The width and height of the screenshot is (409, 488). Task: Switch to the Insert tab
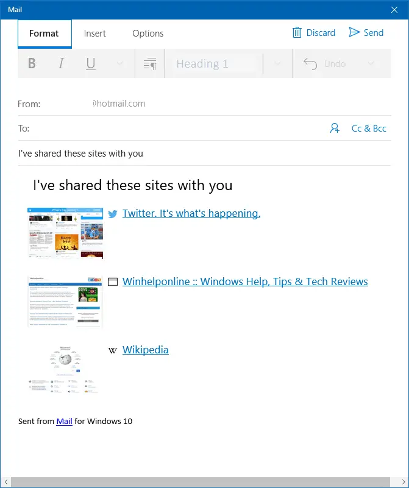pos(94,34)
